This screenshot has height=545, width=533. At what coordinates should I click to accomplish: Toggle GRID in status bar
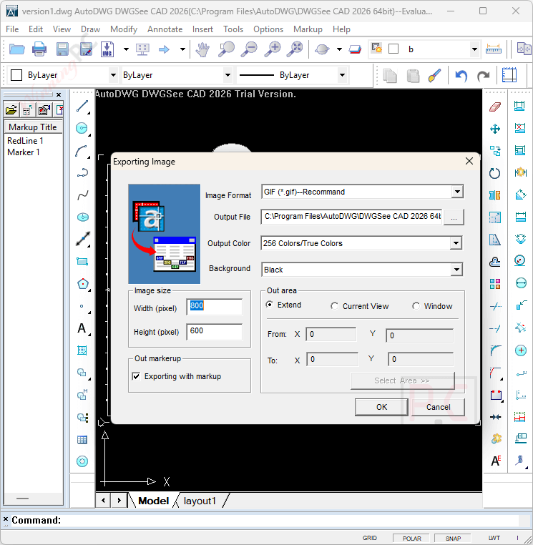tap(370, 538)
